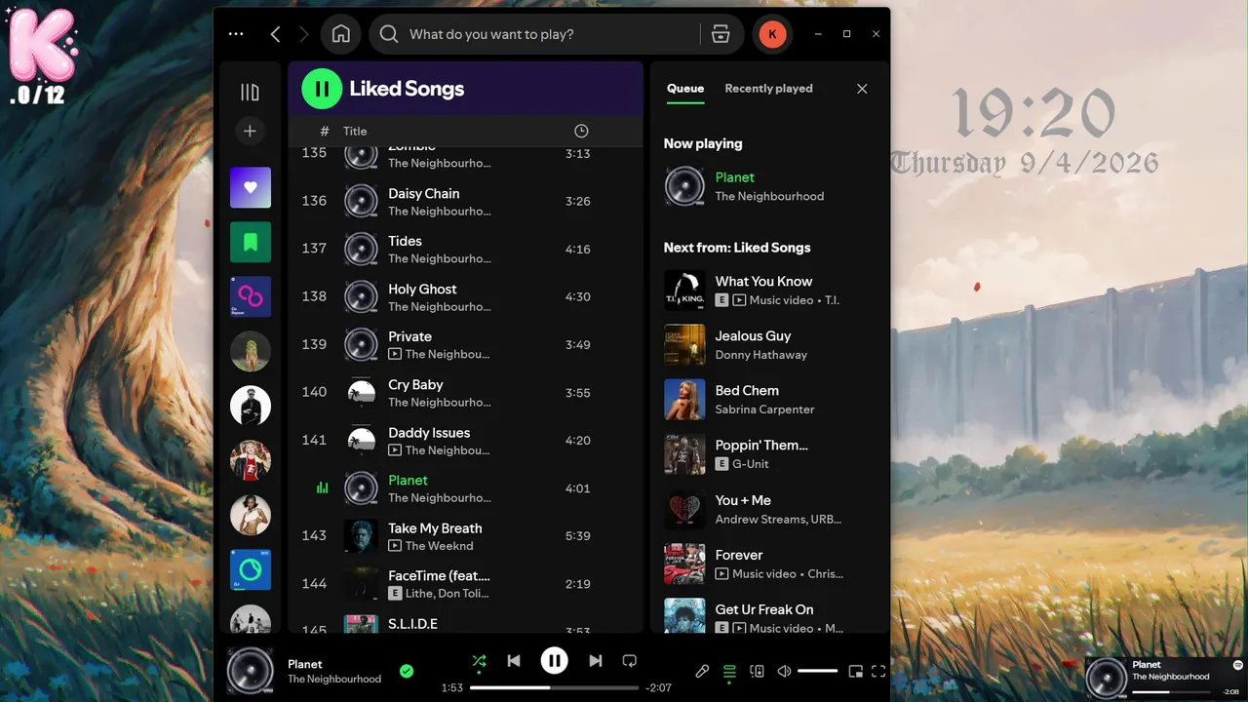Toggle shuffle in the player bar
The width and height of the screenshot is (1248, 702).
click(x=479, y=661)
